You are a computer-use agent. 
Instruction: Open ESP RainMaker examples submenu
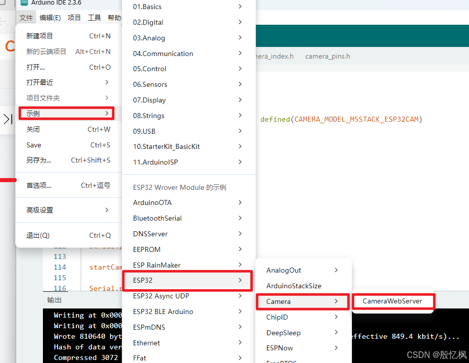[188, 265]
